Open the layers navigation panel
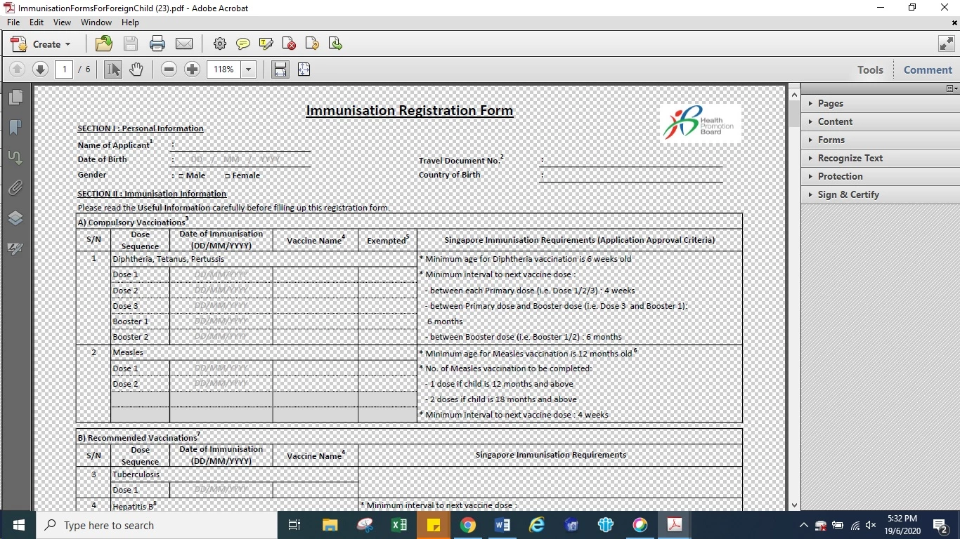The image size is (960, 539). [x=15, y=218]
